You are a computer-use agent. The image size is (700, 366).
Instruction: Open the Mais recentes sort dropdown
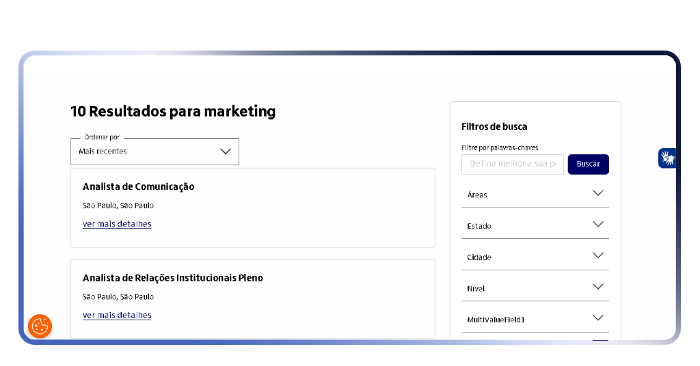(154, 152)
